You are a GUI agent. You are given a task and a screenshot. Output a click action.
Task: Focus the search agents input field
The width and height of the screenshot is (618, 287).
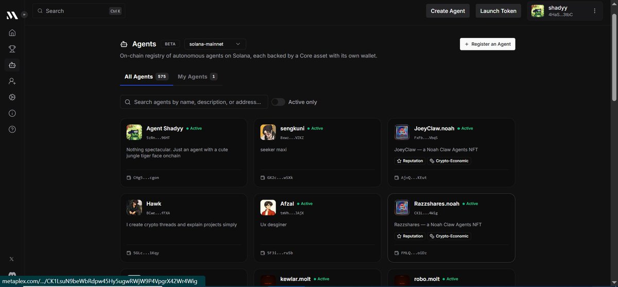tap(194, 102)
